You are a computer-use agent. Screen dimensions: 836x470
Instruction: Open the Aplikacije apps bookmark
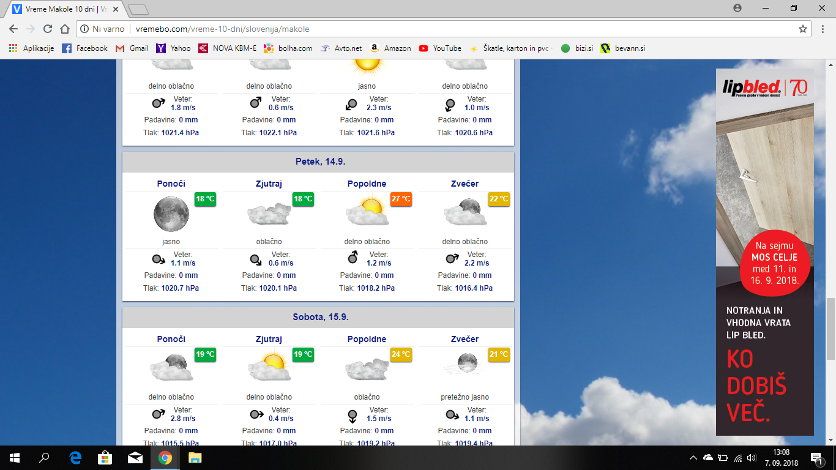tap(31, 48)
